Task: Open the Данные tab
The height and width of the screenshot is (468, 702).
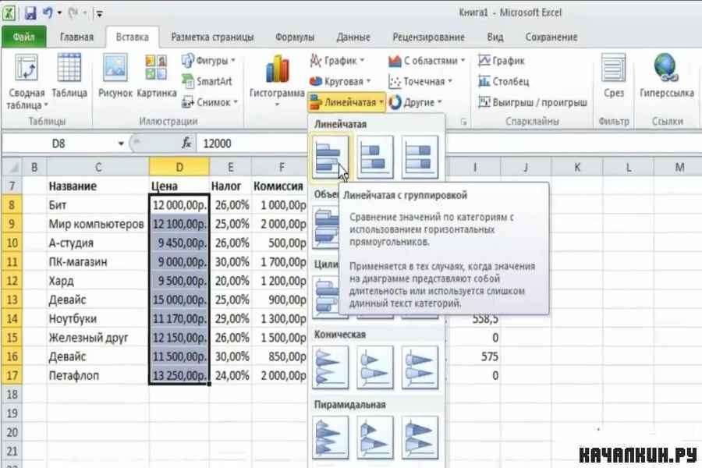Action: [353, 37]
